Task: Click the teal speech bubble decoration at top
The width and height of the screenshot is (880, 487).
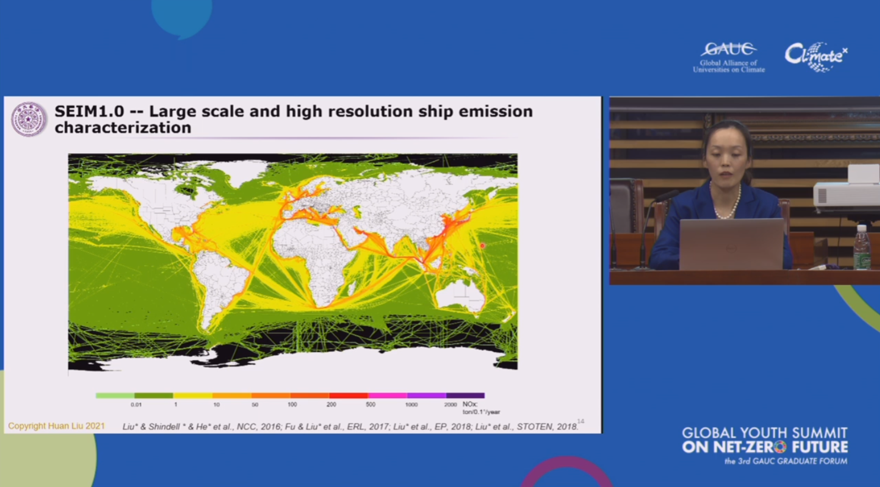Action: tap(181, 16)
